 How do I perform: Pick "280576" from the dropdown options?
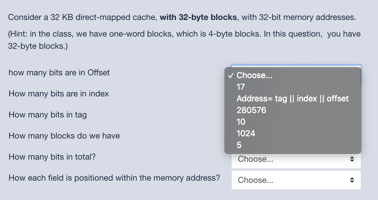tap(251, 110)
